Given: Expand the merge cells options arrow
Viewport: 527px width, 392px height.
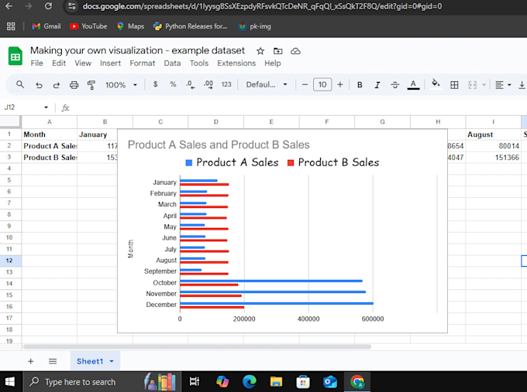Looking at the screenshot, I should tap(484, 85).
